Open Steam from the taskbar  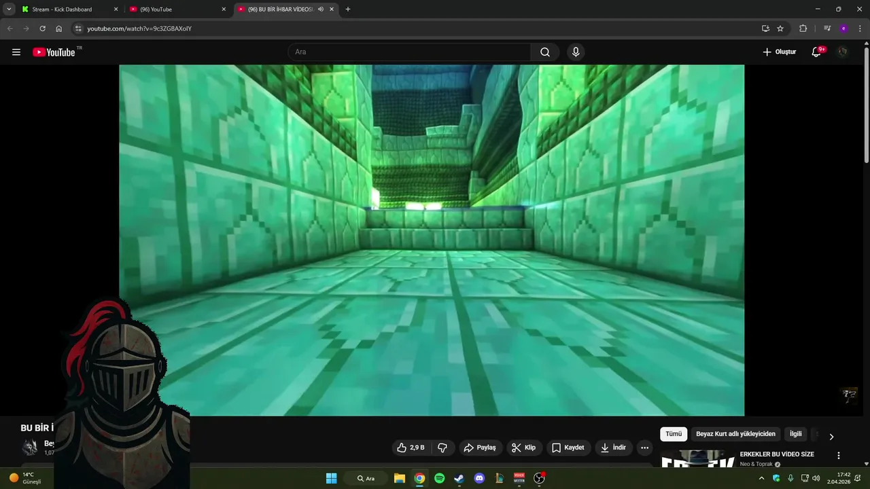(459, 478)
